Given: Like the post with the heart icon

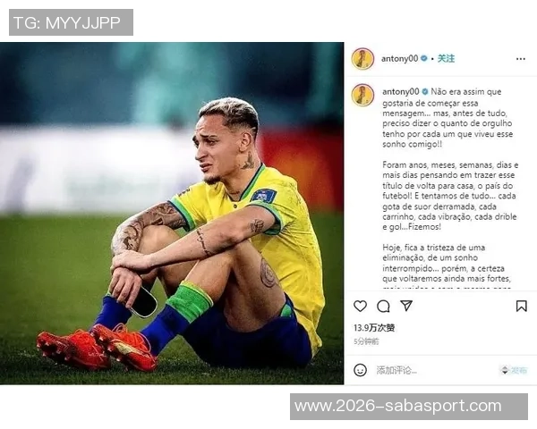Looking at the screenshot, I should click(360, 306).
